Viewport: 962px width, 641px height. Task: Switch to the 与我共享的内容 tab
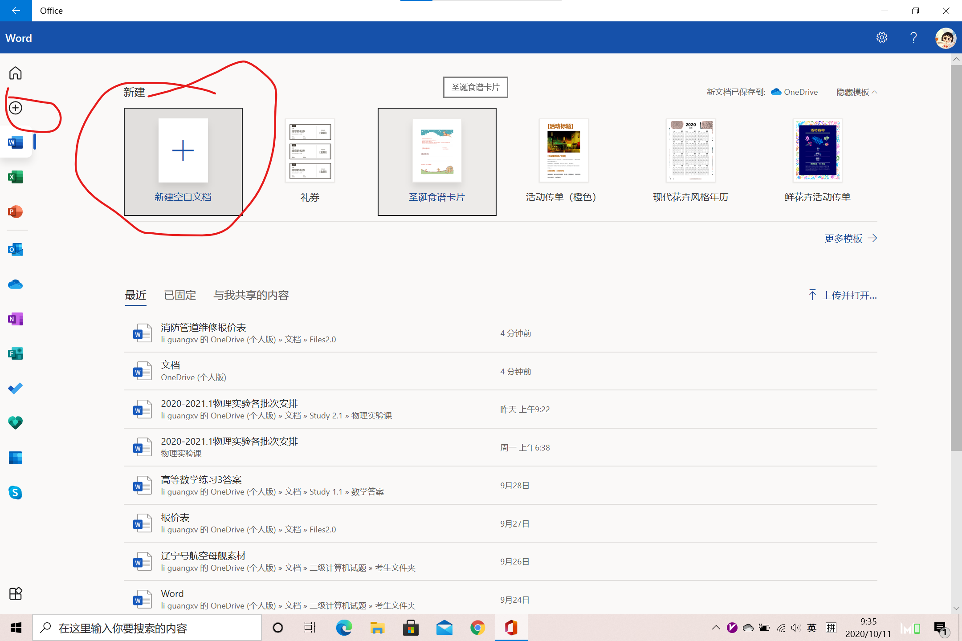pos(251,295)
